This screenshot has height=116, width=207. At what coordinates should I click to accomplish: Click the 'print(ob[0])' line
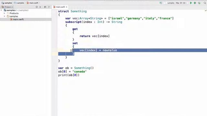[69, 75]
